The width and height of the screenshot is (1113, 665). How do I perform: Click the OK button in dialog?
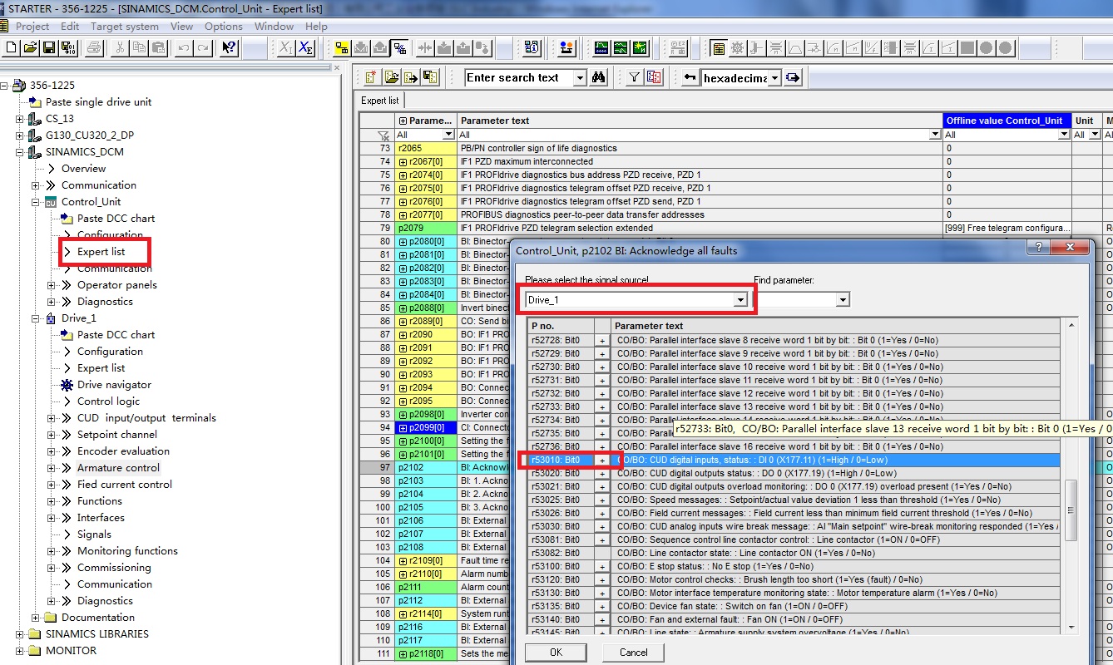coord(556,653)
